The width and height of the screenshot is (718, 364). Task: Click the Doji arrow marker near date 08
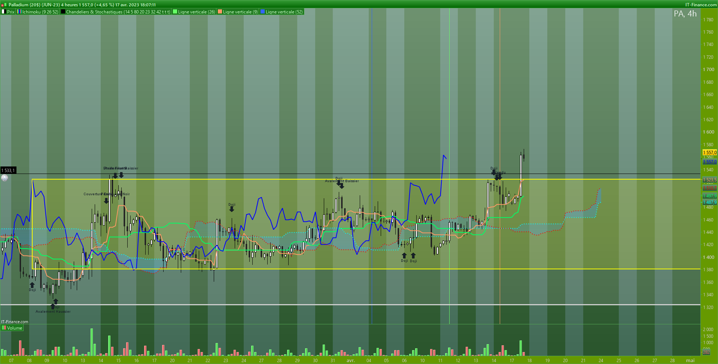[32, 285]
